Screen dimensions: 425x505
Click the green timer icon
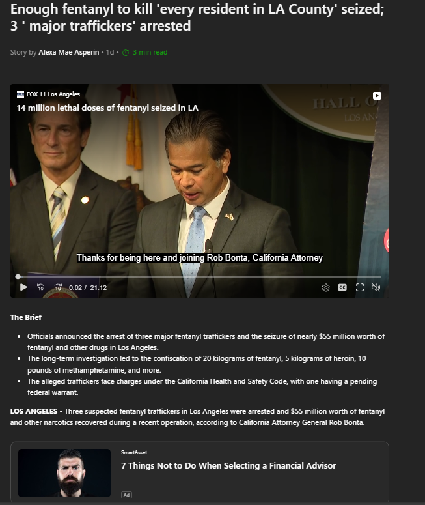(x=126, y=53)
